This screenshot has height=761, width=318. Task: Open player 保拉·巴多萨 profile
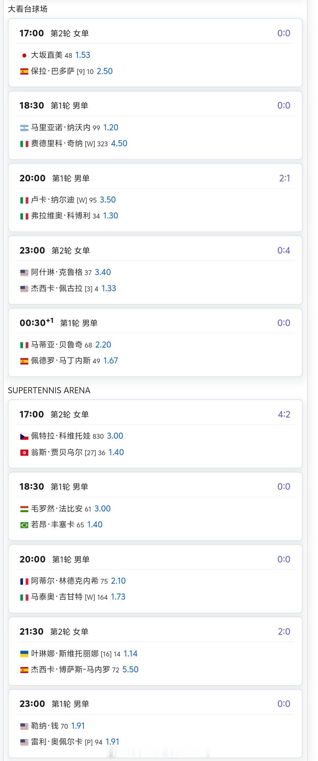52,71
